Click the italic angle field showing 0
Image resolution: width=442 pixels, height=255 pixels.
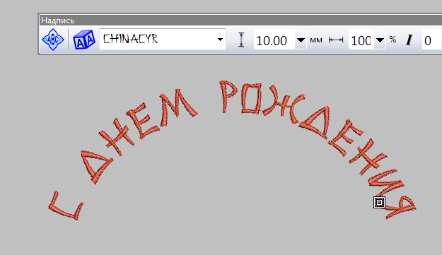pyautogui.click(x=431, y=40)
